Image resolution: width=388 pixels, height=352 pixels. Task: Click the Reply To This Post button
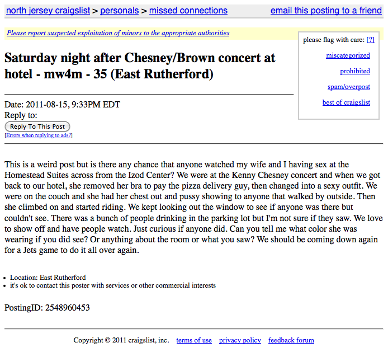coord(37,126)
